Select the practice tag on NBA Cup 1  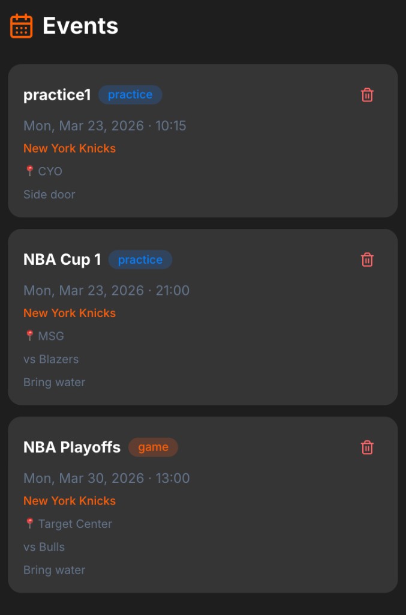(140, 259)
